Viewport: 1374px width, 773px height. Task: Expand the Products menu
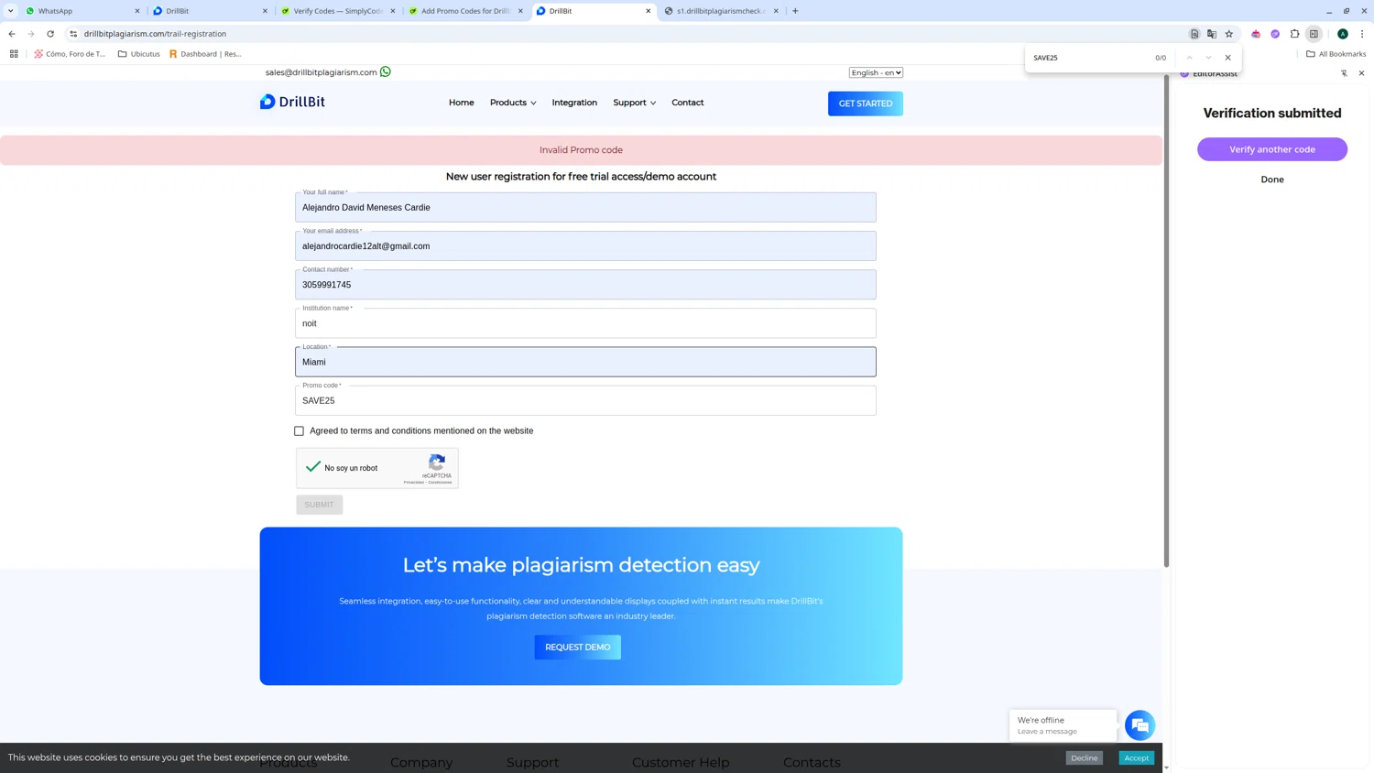(x=513, y=103)
